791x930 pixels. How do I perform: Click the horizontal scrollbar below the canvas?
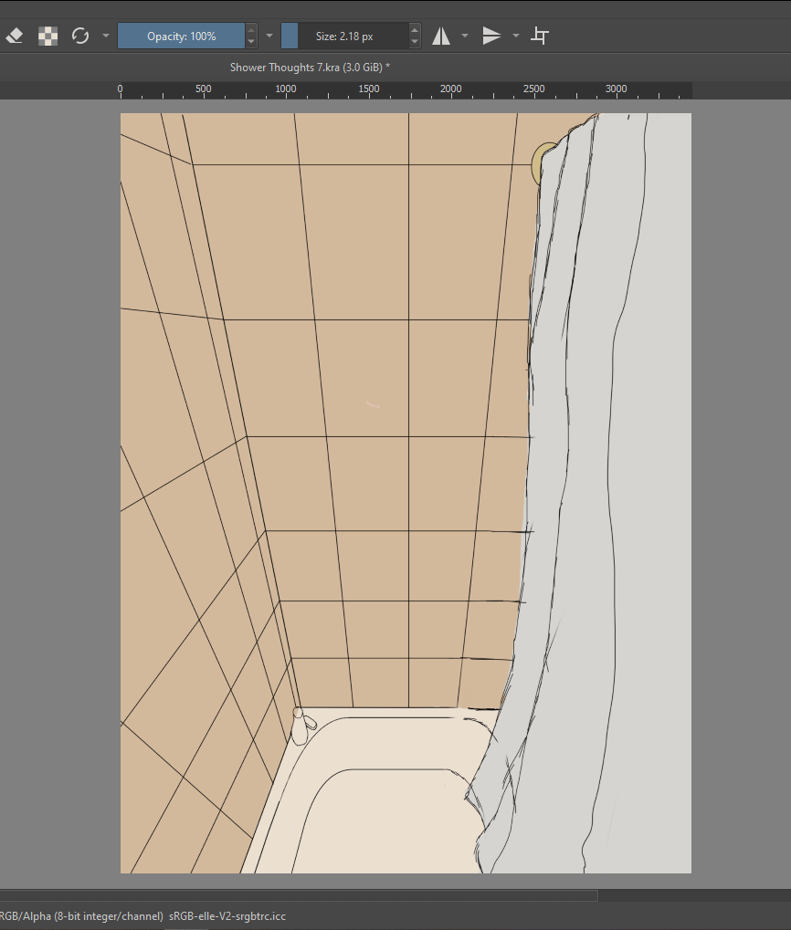(x=299, y=895)
